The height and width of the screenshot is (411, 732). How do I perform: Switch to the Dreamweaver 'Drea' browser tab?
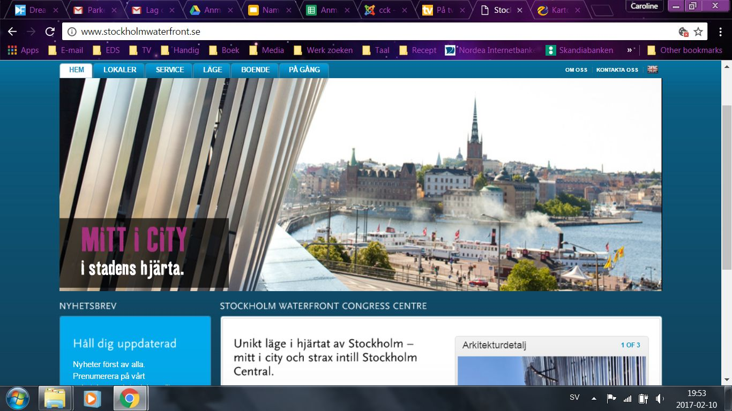click(36, 10)
